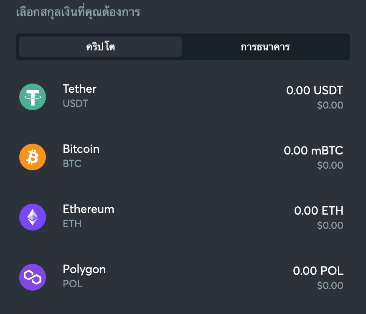Choose the Bitcoin currency name
Image resolution: width=366 pixels, height=314 pixels.
pyautogui.click(x=81, y=149)
